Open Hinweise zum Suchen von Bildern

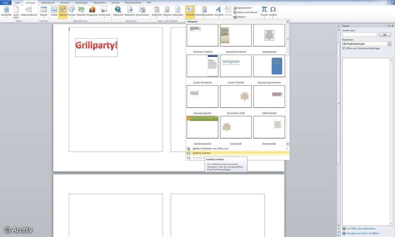(x=363, y=233)
